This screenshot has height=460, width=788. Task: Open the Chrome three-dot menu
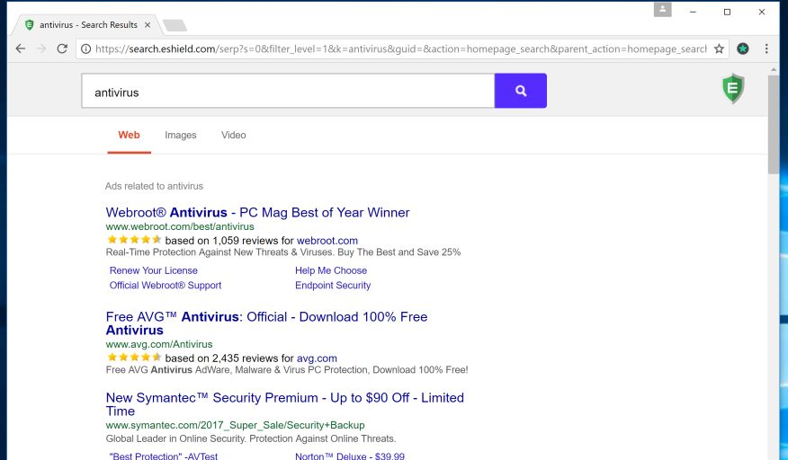click(x=766, y=49)
